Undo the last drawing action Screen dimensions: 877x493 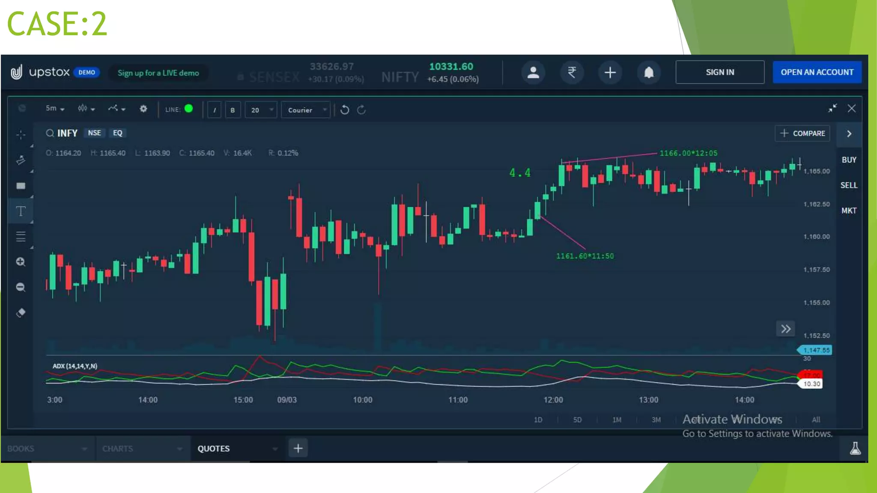tap(345, 110)
